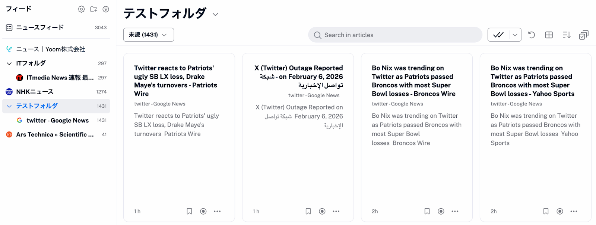Open the Ars Technica feed
The image size is (596, 225).
point(55,134)
